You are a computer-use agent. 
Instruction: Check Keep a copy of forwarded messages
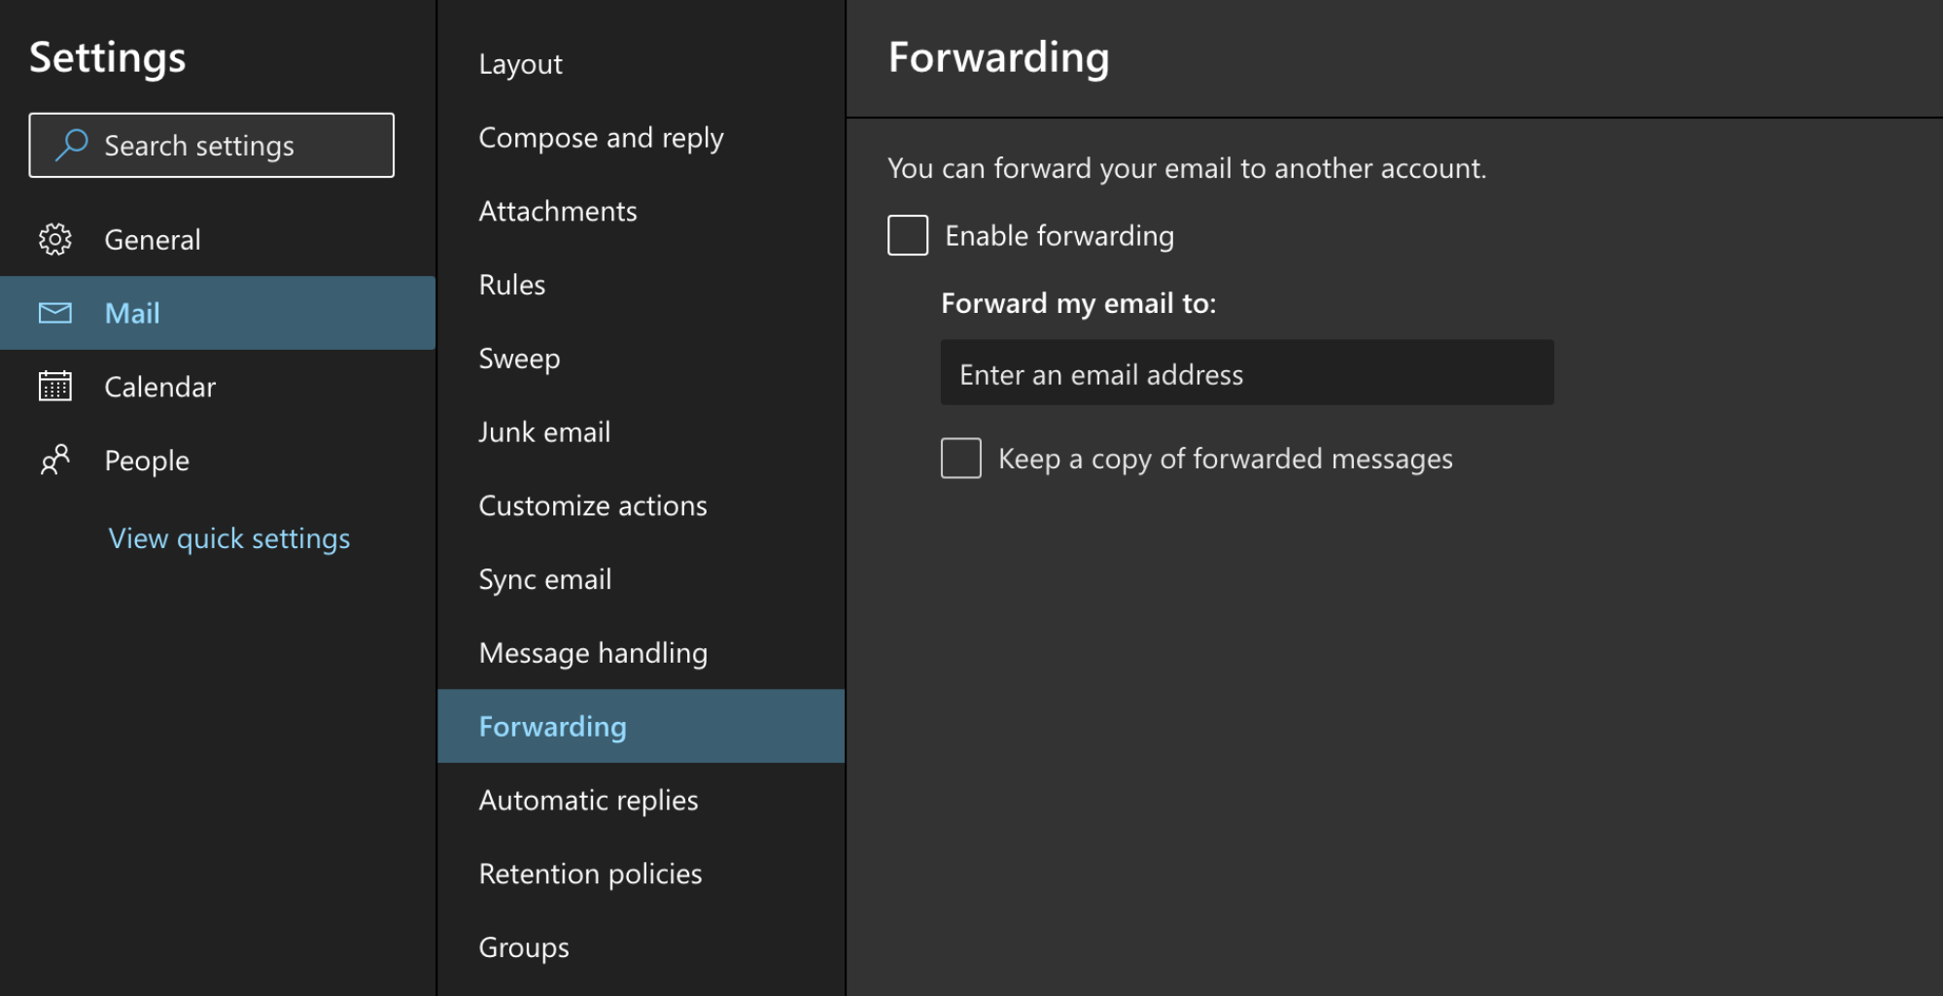click(x=961, y=458)
